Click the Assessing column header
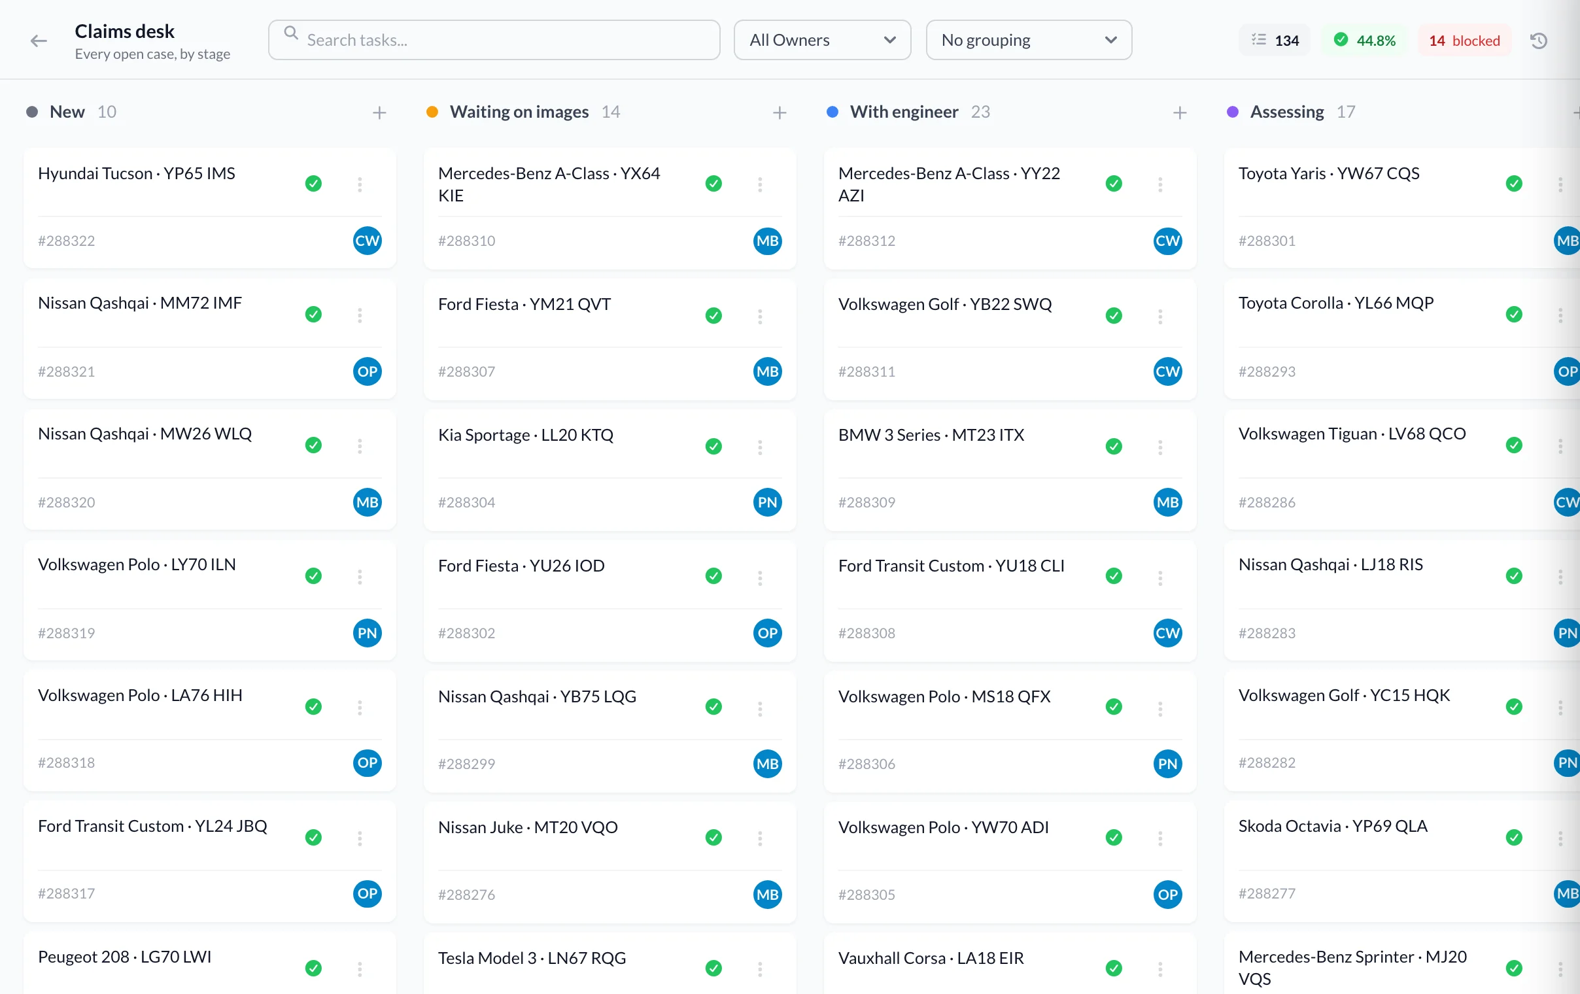1580x994 pixels. tap(1288, 112)
